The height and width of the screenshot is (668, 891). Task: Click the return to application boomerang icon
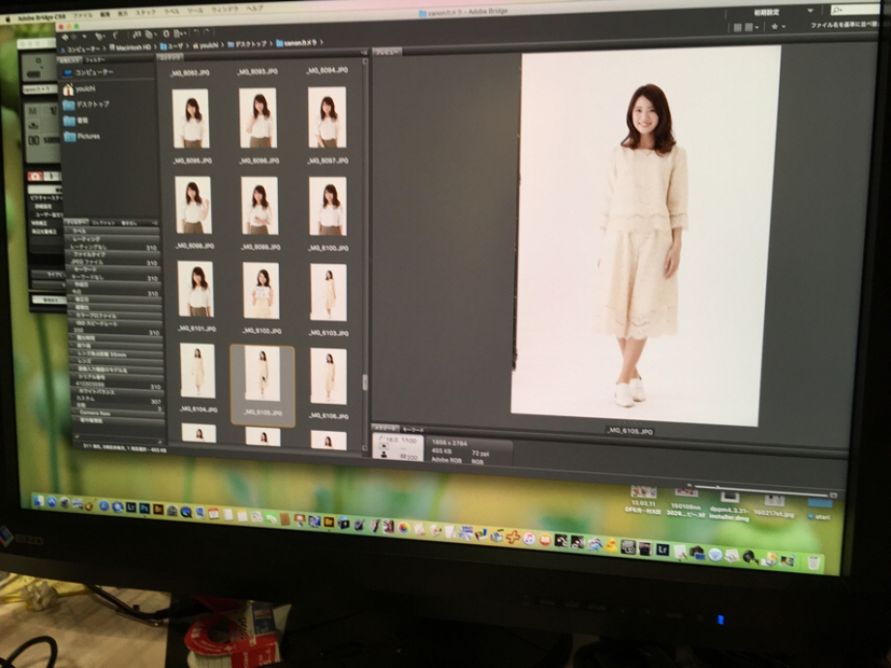click(113, 37)
